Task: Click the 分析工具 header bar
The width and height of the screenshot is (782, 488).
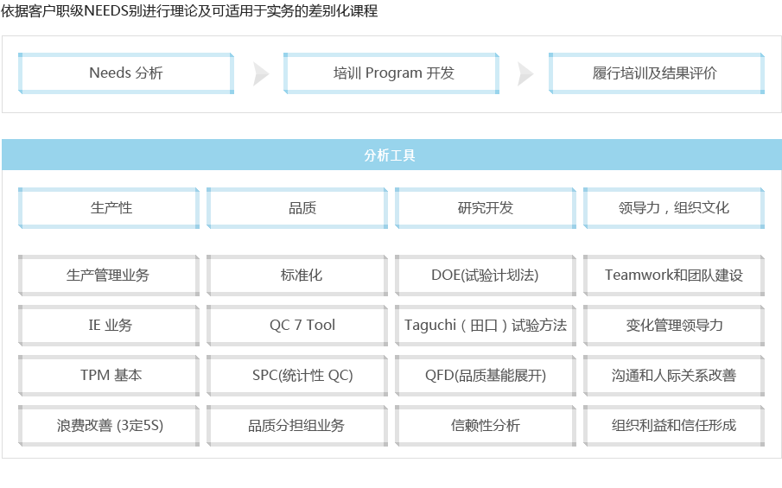Action: coord(392,155)
